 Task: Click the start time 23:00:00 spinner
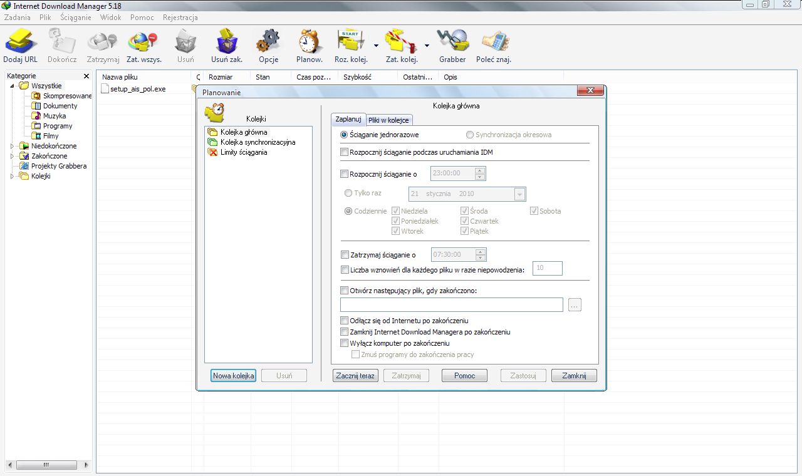480,173
